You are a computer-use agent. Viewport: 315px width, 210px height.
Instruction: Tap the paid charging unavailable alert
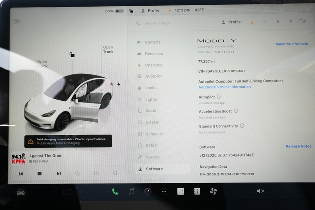(x=68, y=141)
